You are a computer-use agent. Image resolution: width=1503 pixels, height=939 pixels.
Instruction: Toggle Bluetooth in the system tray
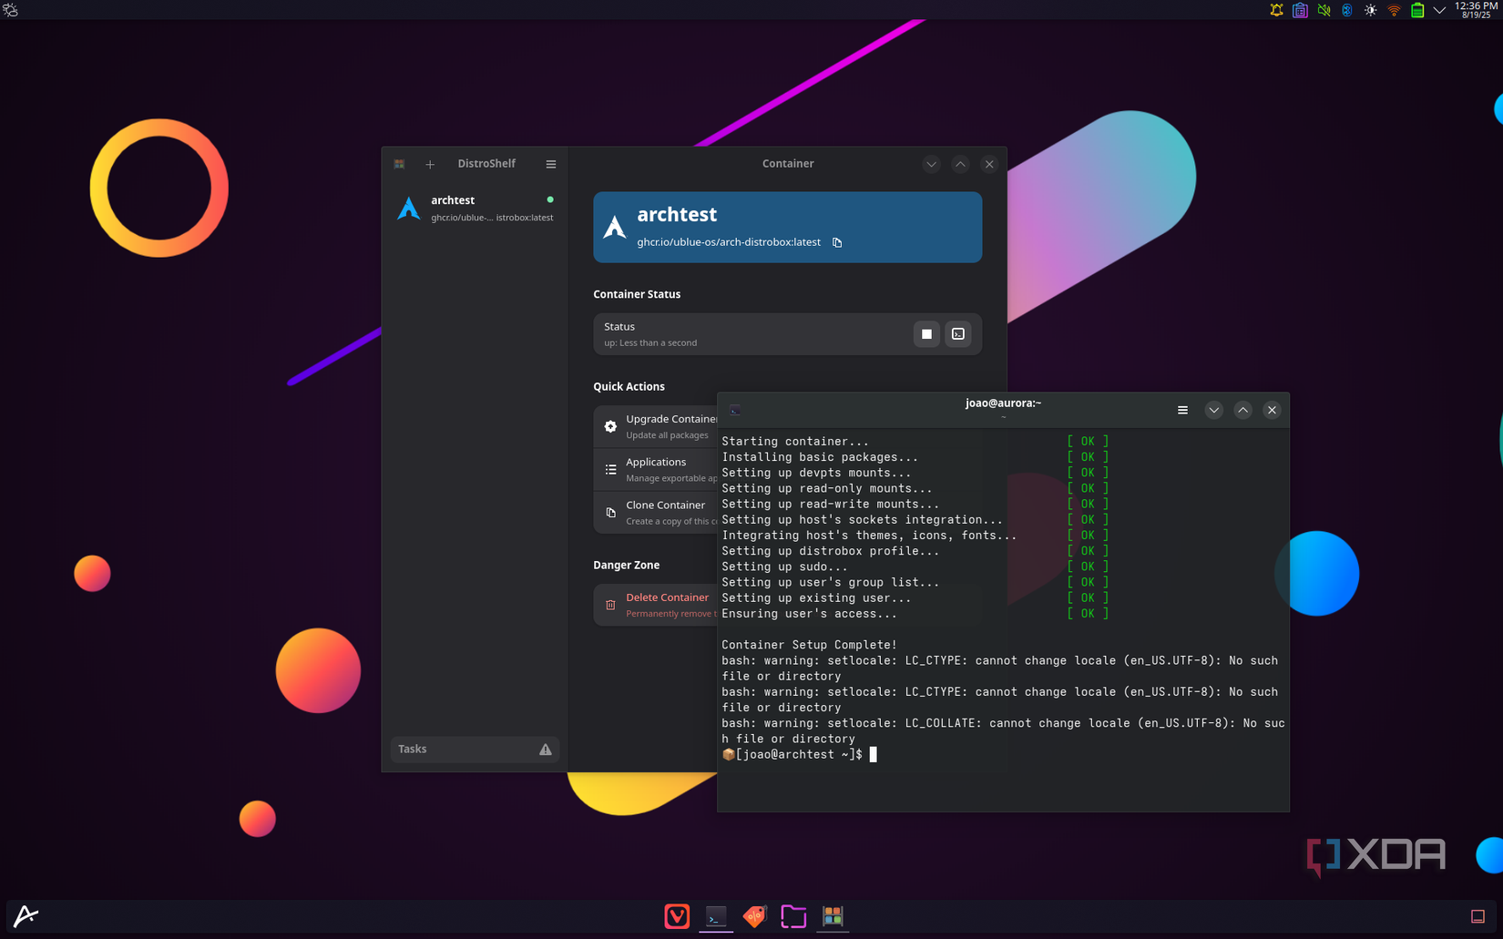(x=1346, y=10)
